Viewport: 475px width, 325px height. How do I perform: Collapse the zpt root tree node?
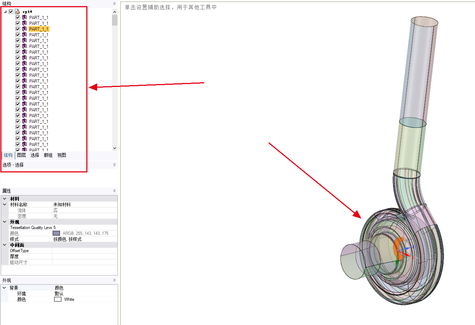point(5,12)
